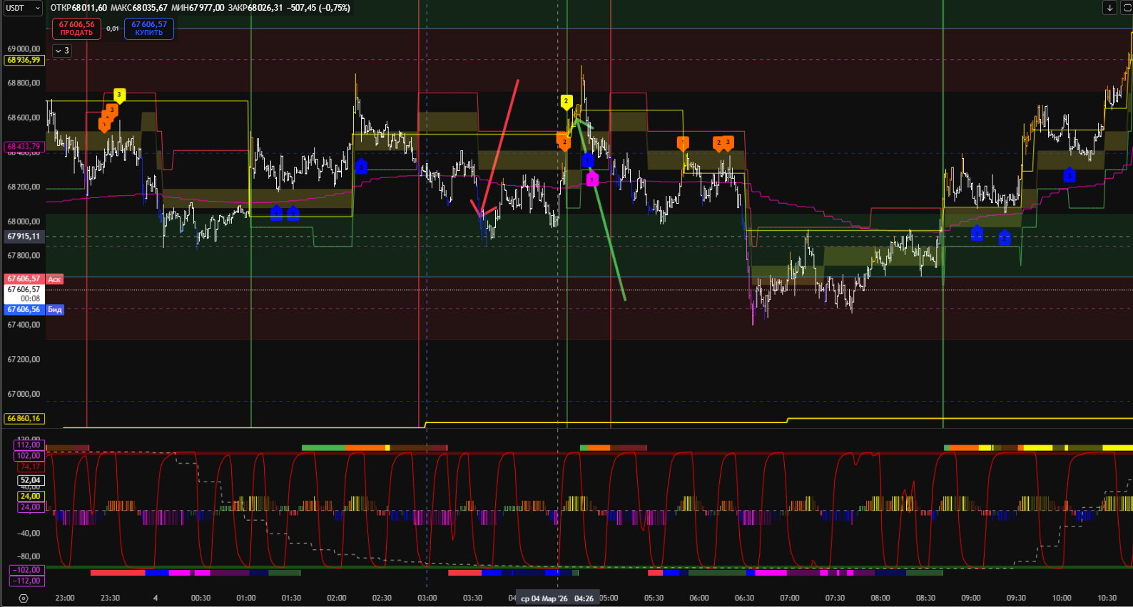Click the red 74,17 indicator value label

click(30, 467)
